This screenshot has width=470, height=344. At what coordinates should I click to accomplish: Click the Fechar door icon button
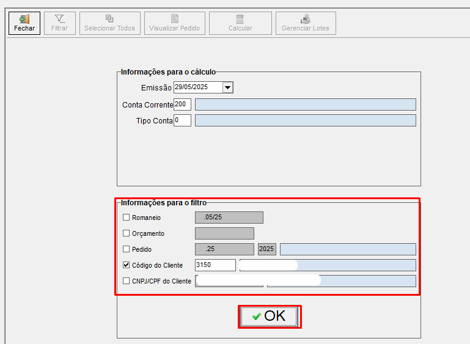click(24, 19)
